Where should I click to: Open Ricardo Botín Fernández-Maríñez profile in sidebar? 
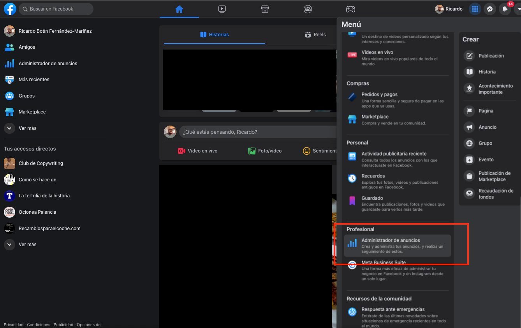pos(55,31)
